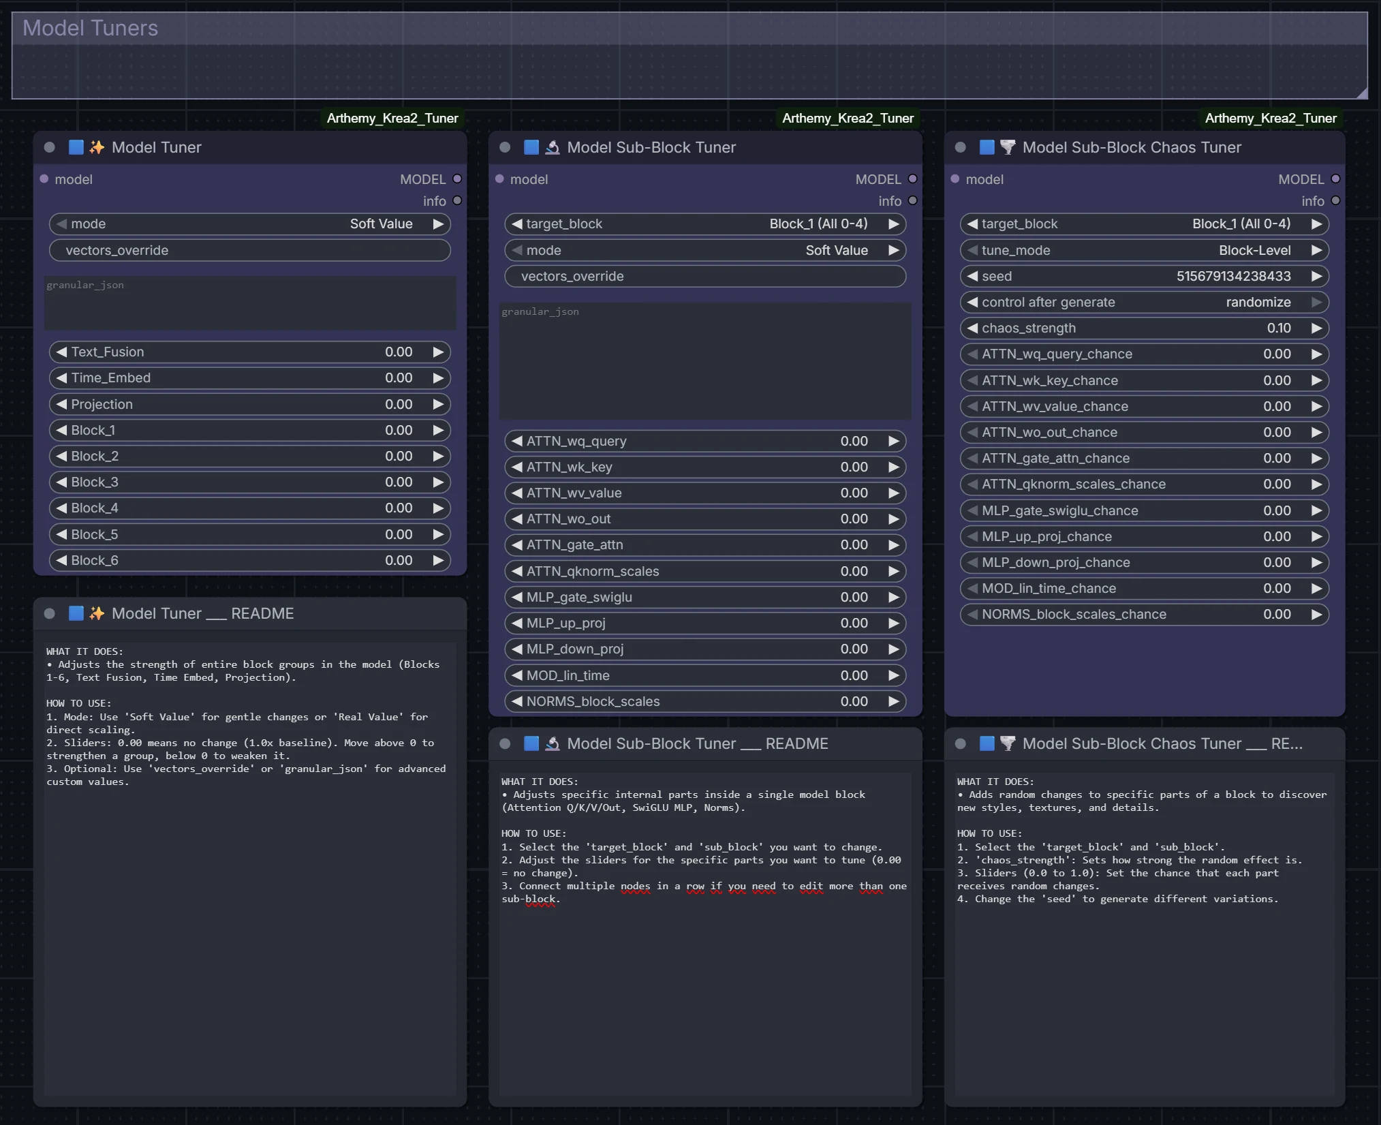The image size is (1381, 1125).
Task: Click the blue square icon on Sub-Block Tuner header
Action: [x=531, y=147]
